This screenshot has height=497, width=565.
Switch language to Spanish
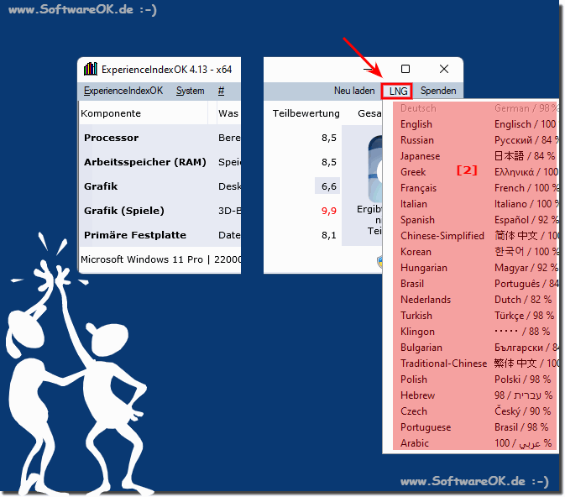476,220
